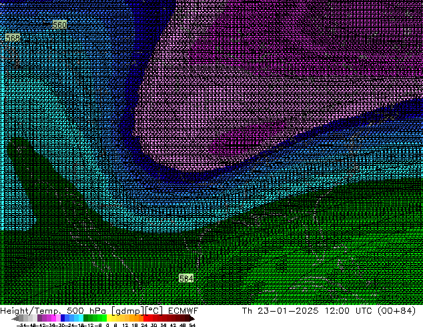Click the [gdmp] unit label

128,311
